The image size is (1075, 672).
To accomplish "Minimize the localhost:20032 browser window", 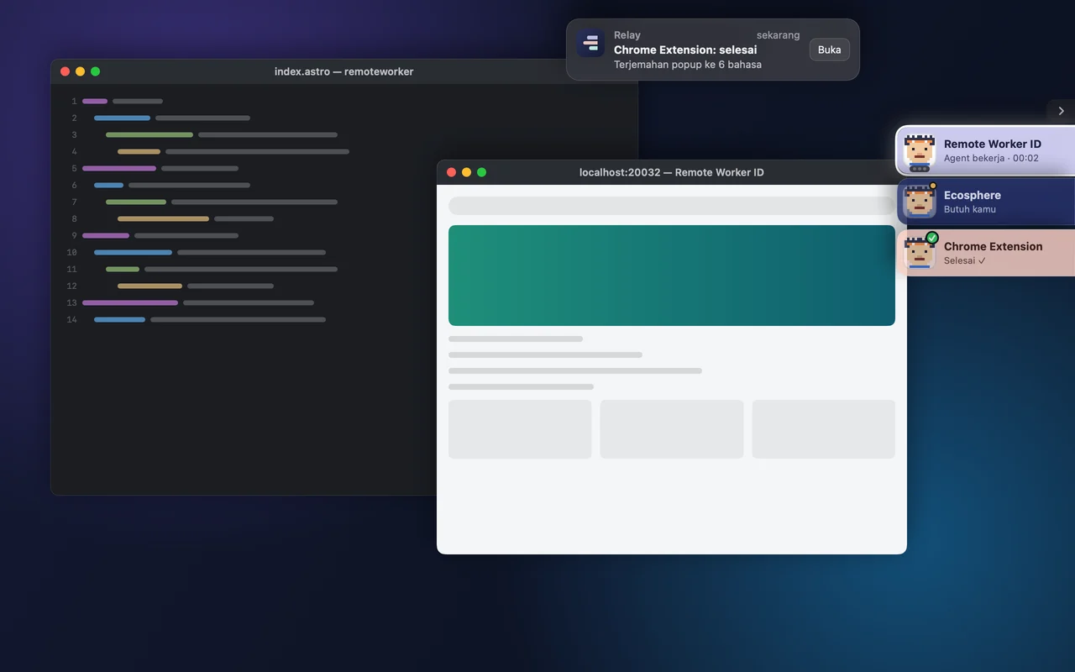I will tap(466, 172).
